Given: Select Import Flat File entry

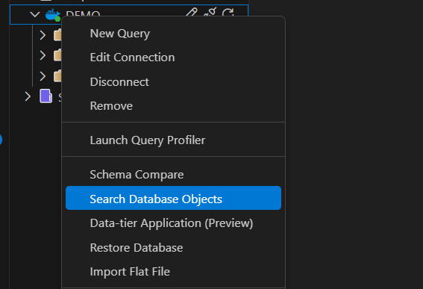Looking at the screenshot, I should point(173,271).
